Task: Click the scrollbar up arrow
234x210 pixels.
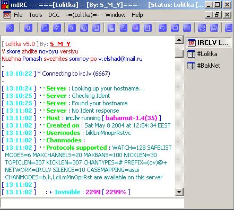Action: [179, 40]
